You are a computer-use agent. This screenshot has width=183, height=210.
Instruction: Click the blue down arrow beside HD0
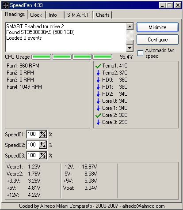coord(98,80)
